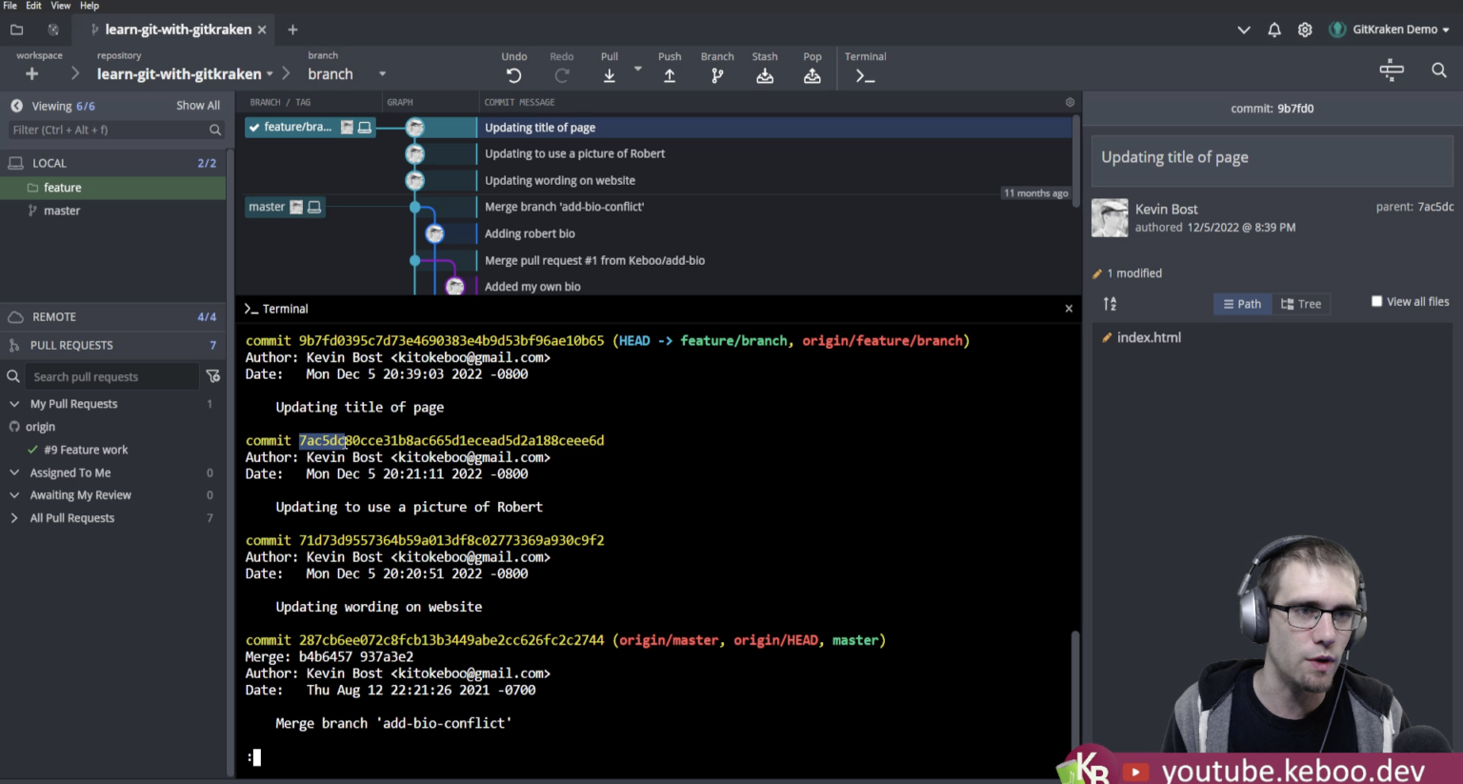Open the branch breadcrumb dropdown
The height and width of the screenshot is (784, 1463).
(381, 73)
